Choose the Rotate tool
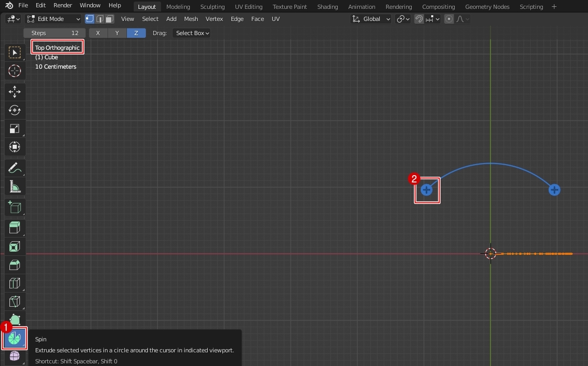Viewport: 588px width, 366px height. point(15,110)
